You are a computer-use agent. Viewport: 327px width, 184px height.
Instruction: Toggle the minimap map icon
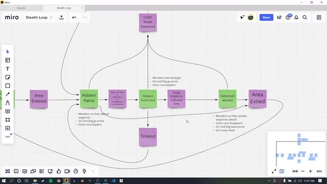pos(282,171)
